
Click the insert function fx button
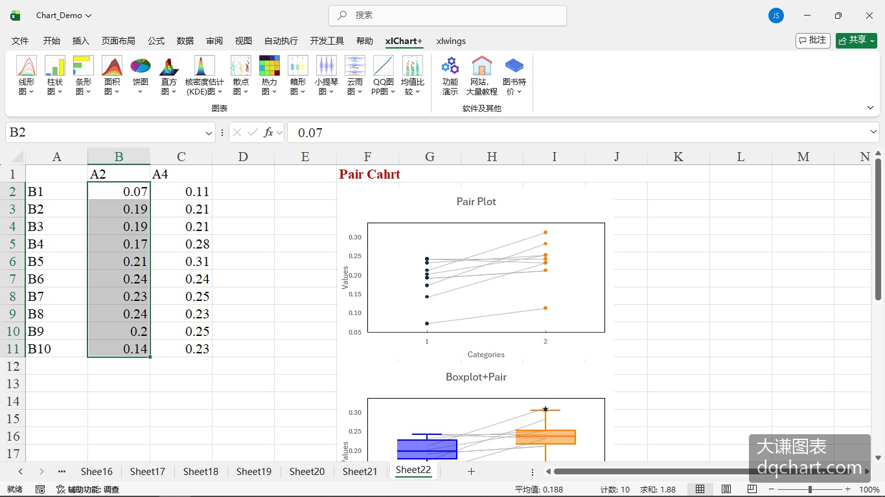[x=268, y=133]
